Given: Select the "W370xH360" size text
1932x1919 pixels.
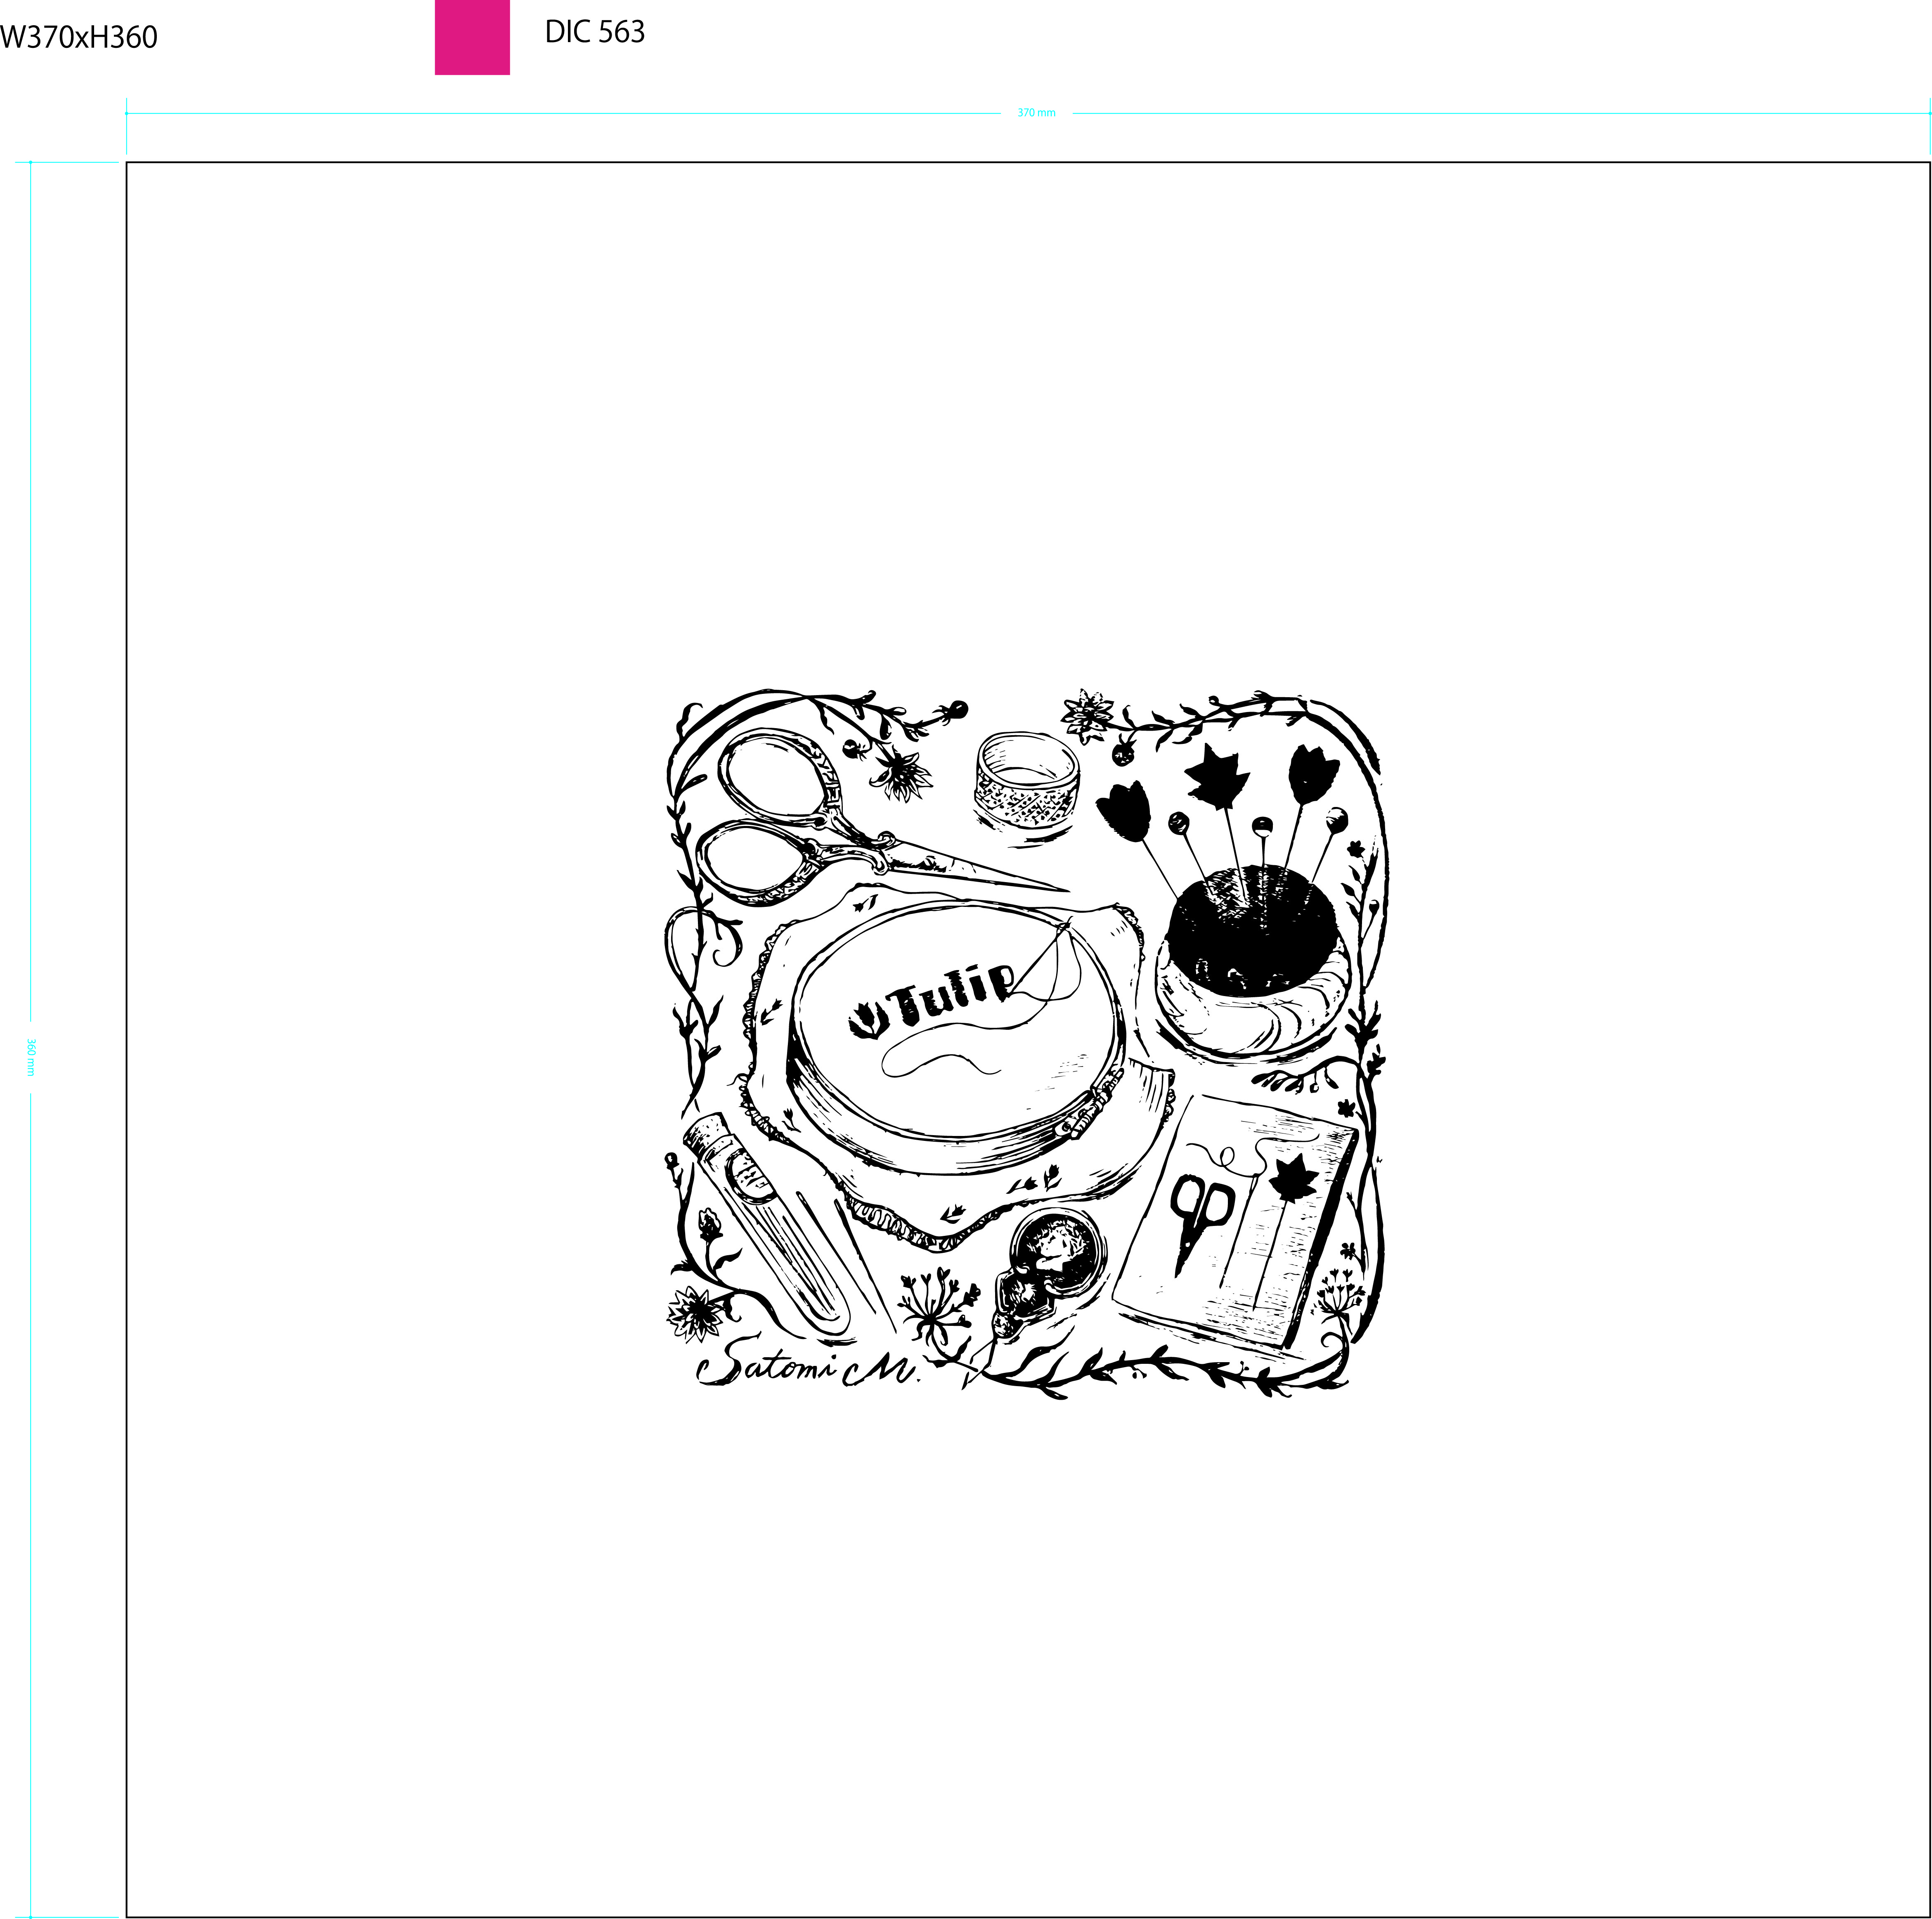Looking at the screenshot, I should tap(79, 38).
